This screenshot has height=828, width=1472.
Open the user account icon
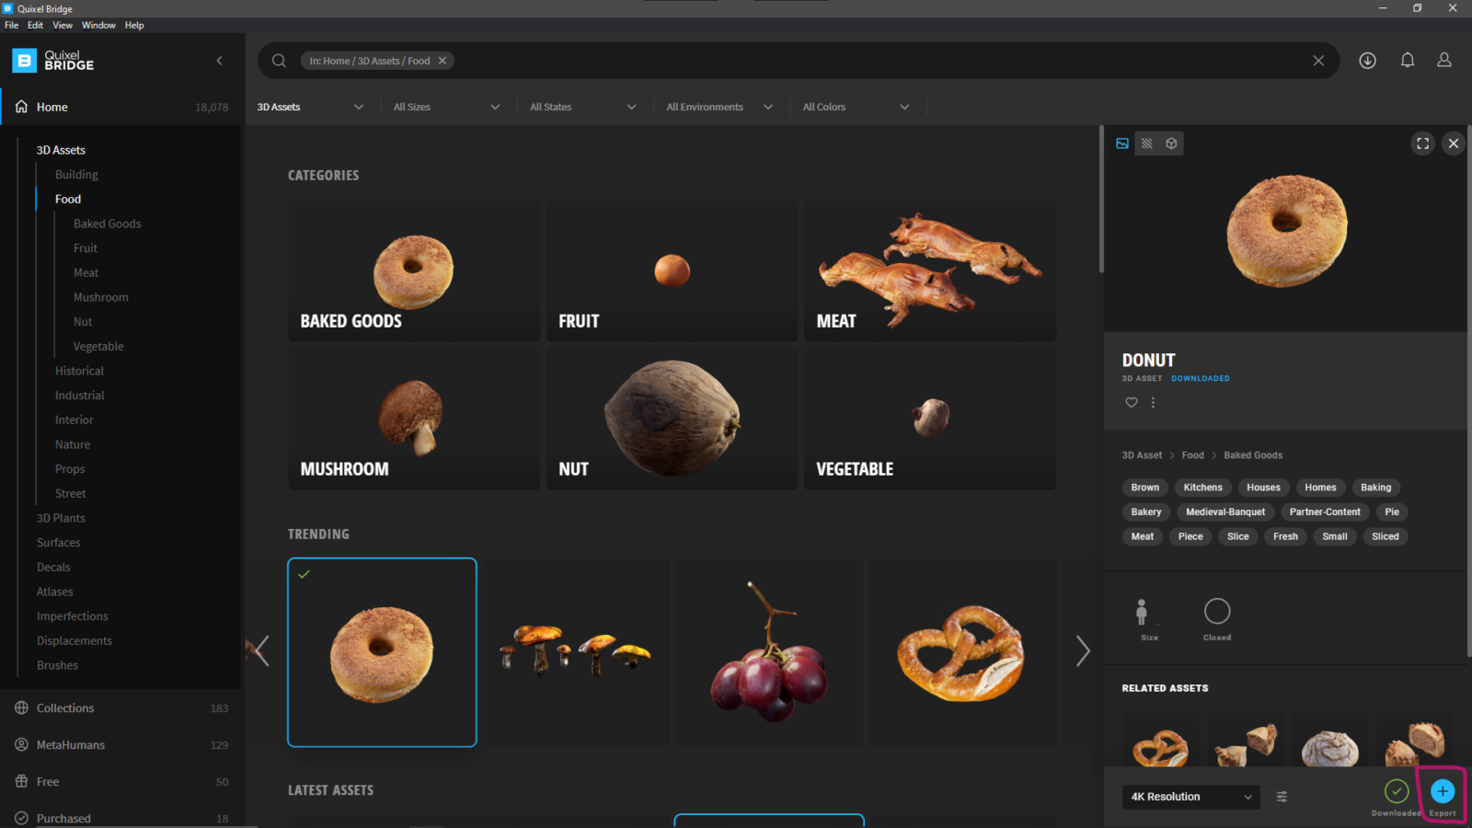(x=1443, y=60)
